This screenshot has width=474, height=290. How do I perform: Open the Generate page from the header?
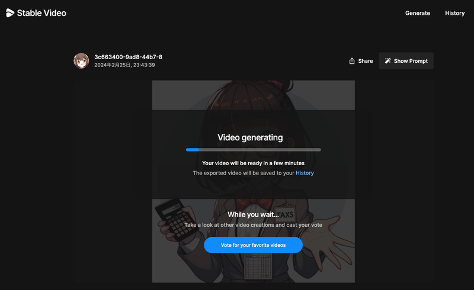point(418,13)
